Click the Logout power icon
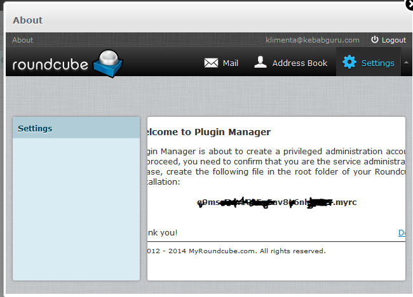The image size is (413, 297). point(374,40)
